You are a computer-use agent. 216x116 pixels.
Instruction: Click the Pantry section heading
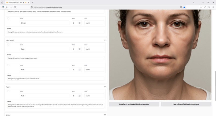[8, 87]
